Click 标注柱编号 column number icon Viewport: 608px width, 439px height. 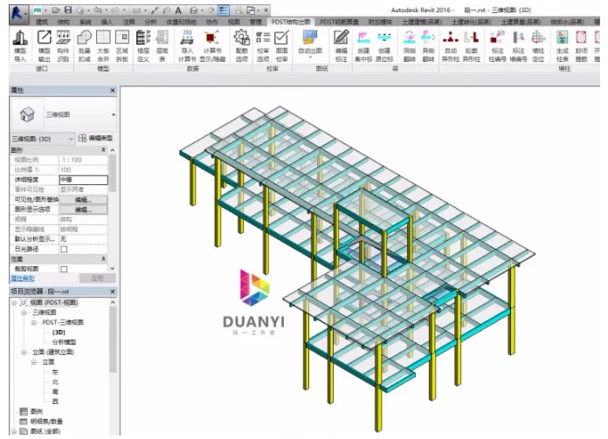[x=497, y=38]
